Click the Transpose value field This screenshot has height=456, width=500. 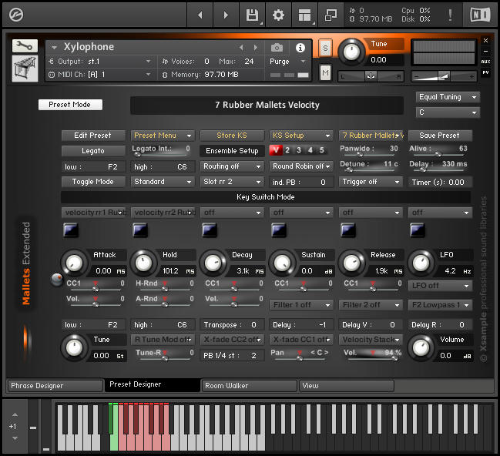[x=232, y=325]
